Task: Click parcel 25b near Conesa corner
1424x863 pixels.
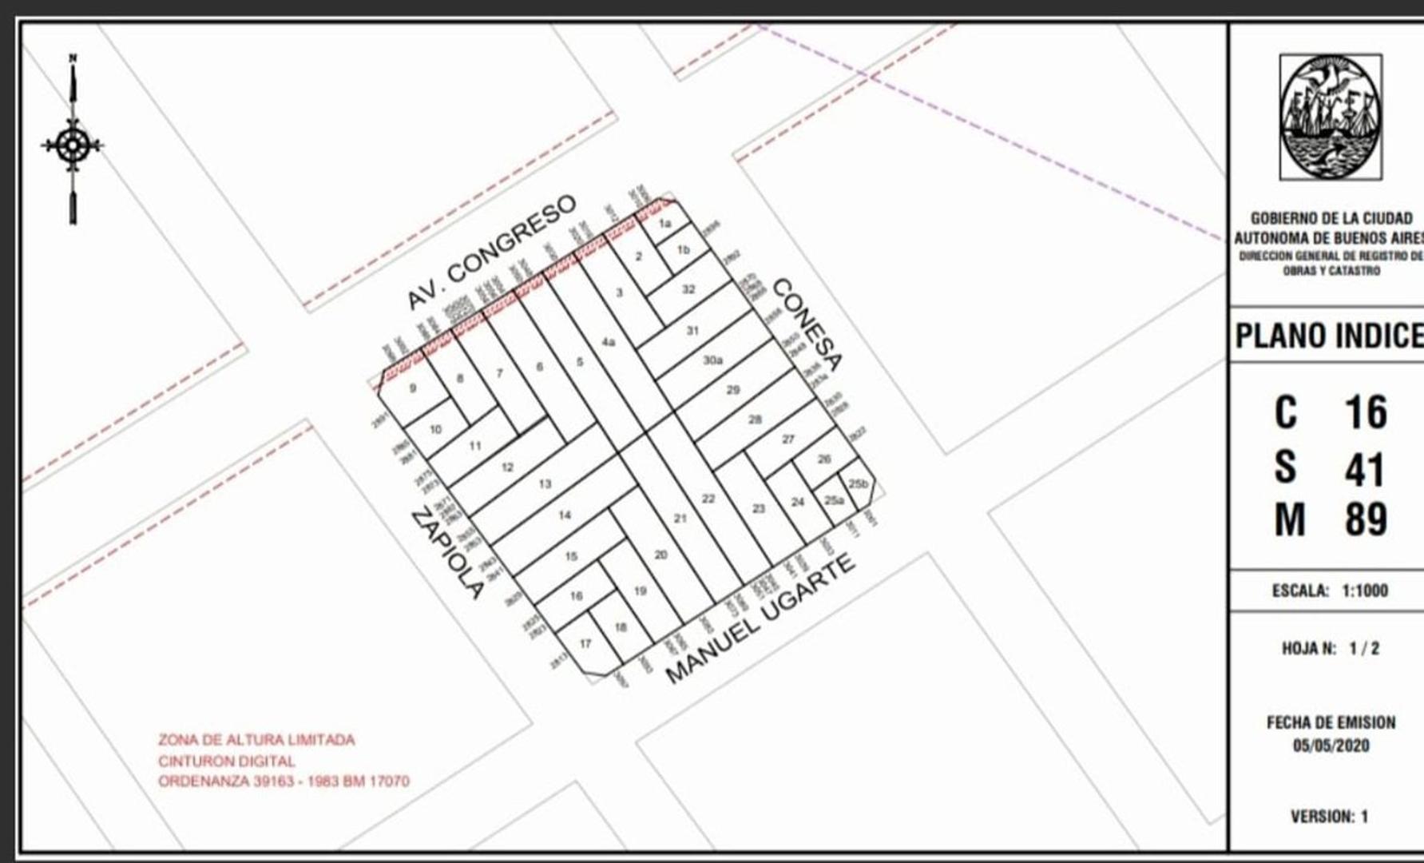Action: pos(858,483)
